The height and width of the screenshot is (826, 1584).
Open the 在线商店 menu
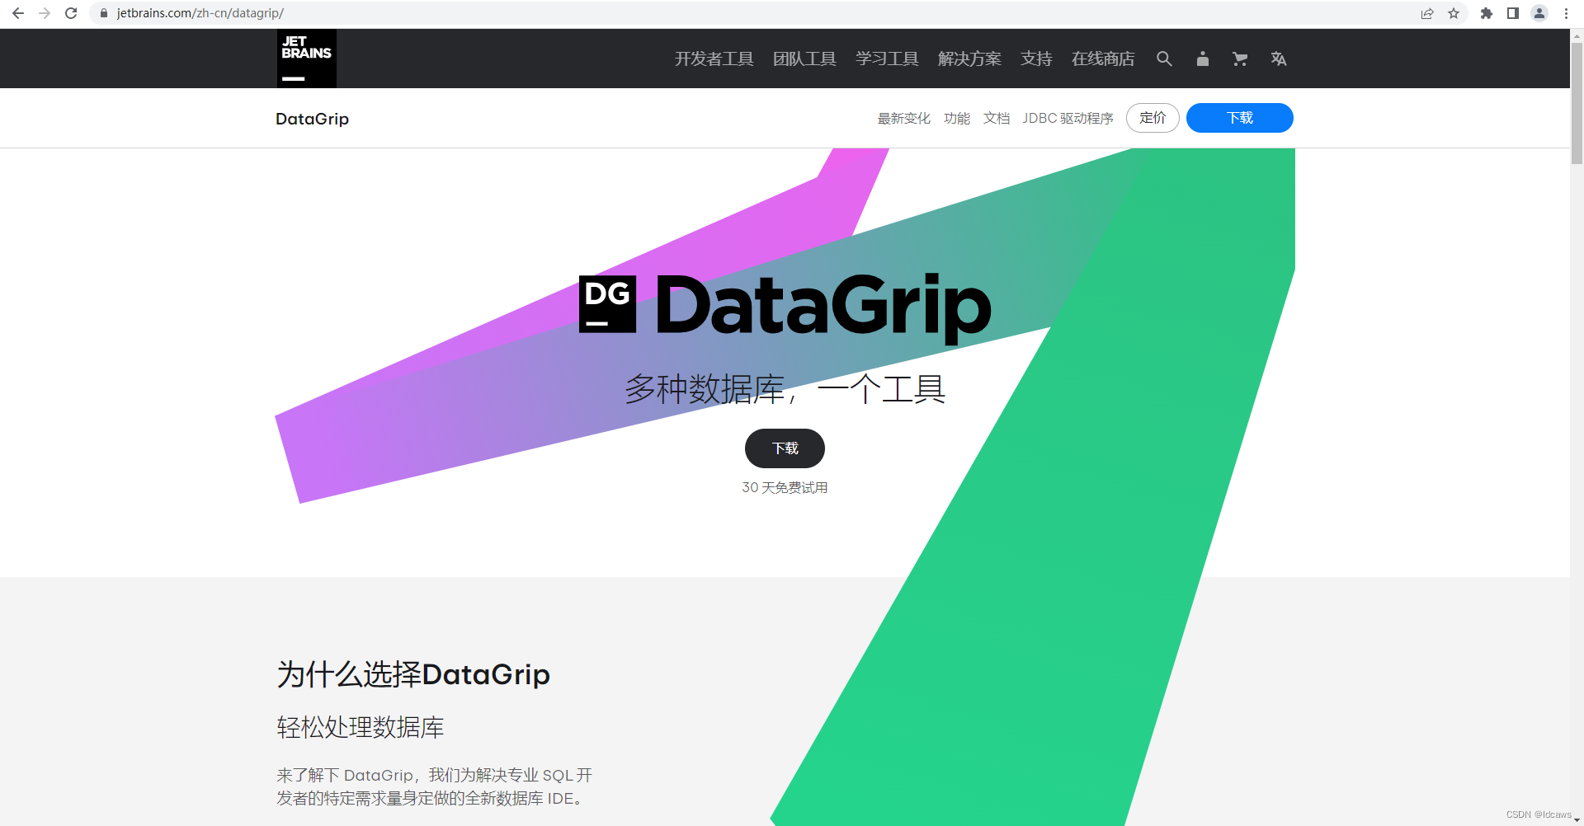coord(1103,59)
